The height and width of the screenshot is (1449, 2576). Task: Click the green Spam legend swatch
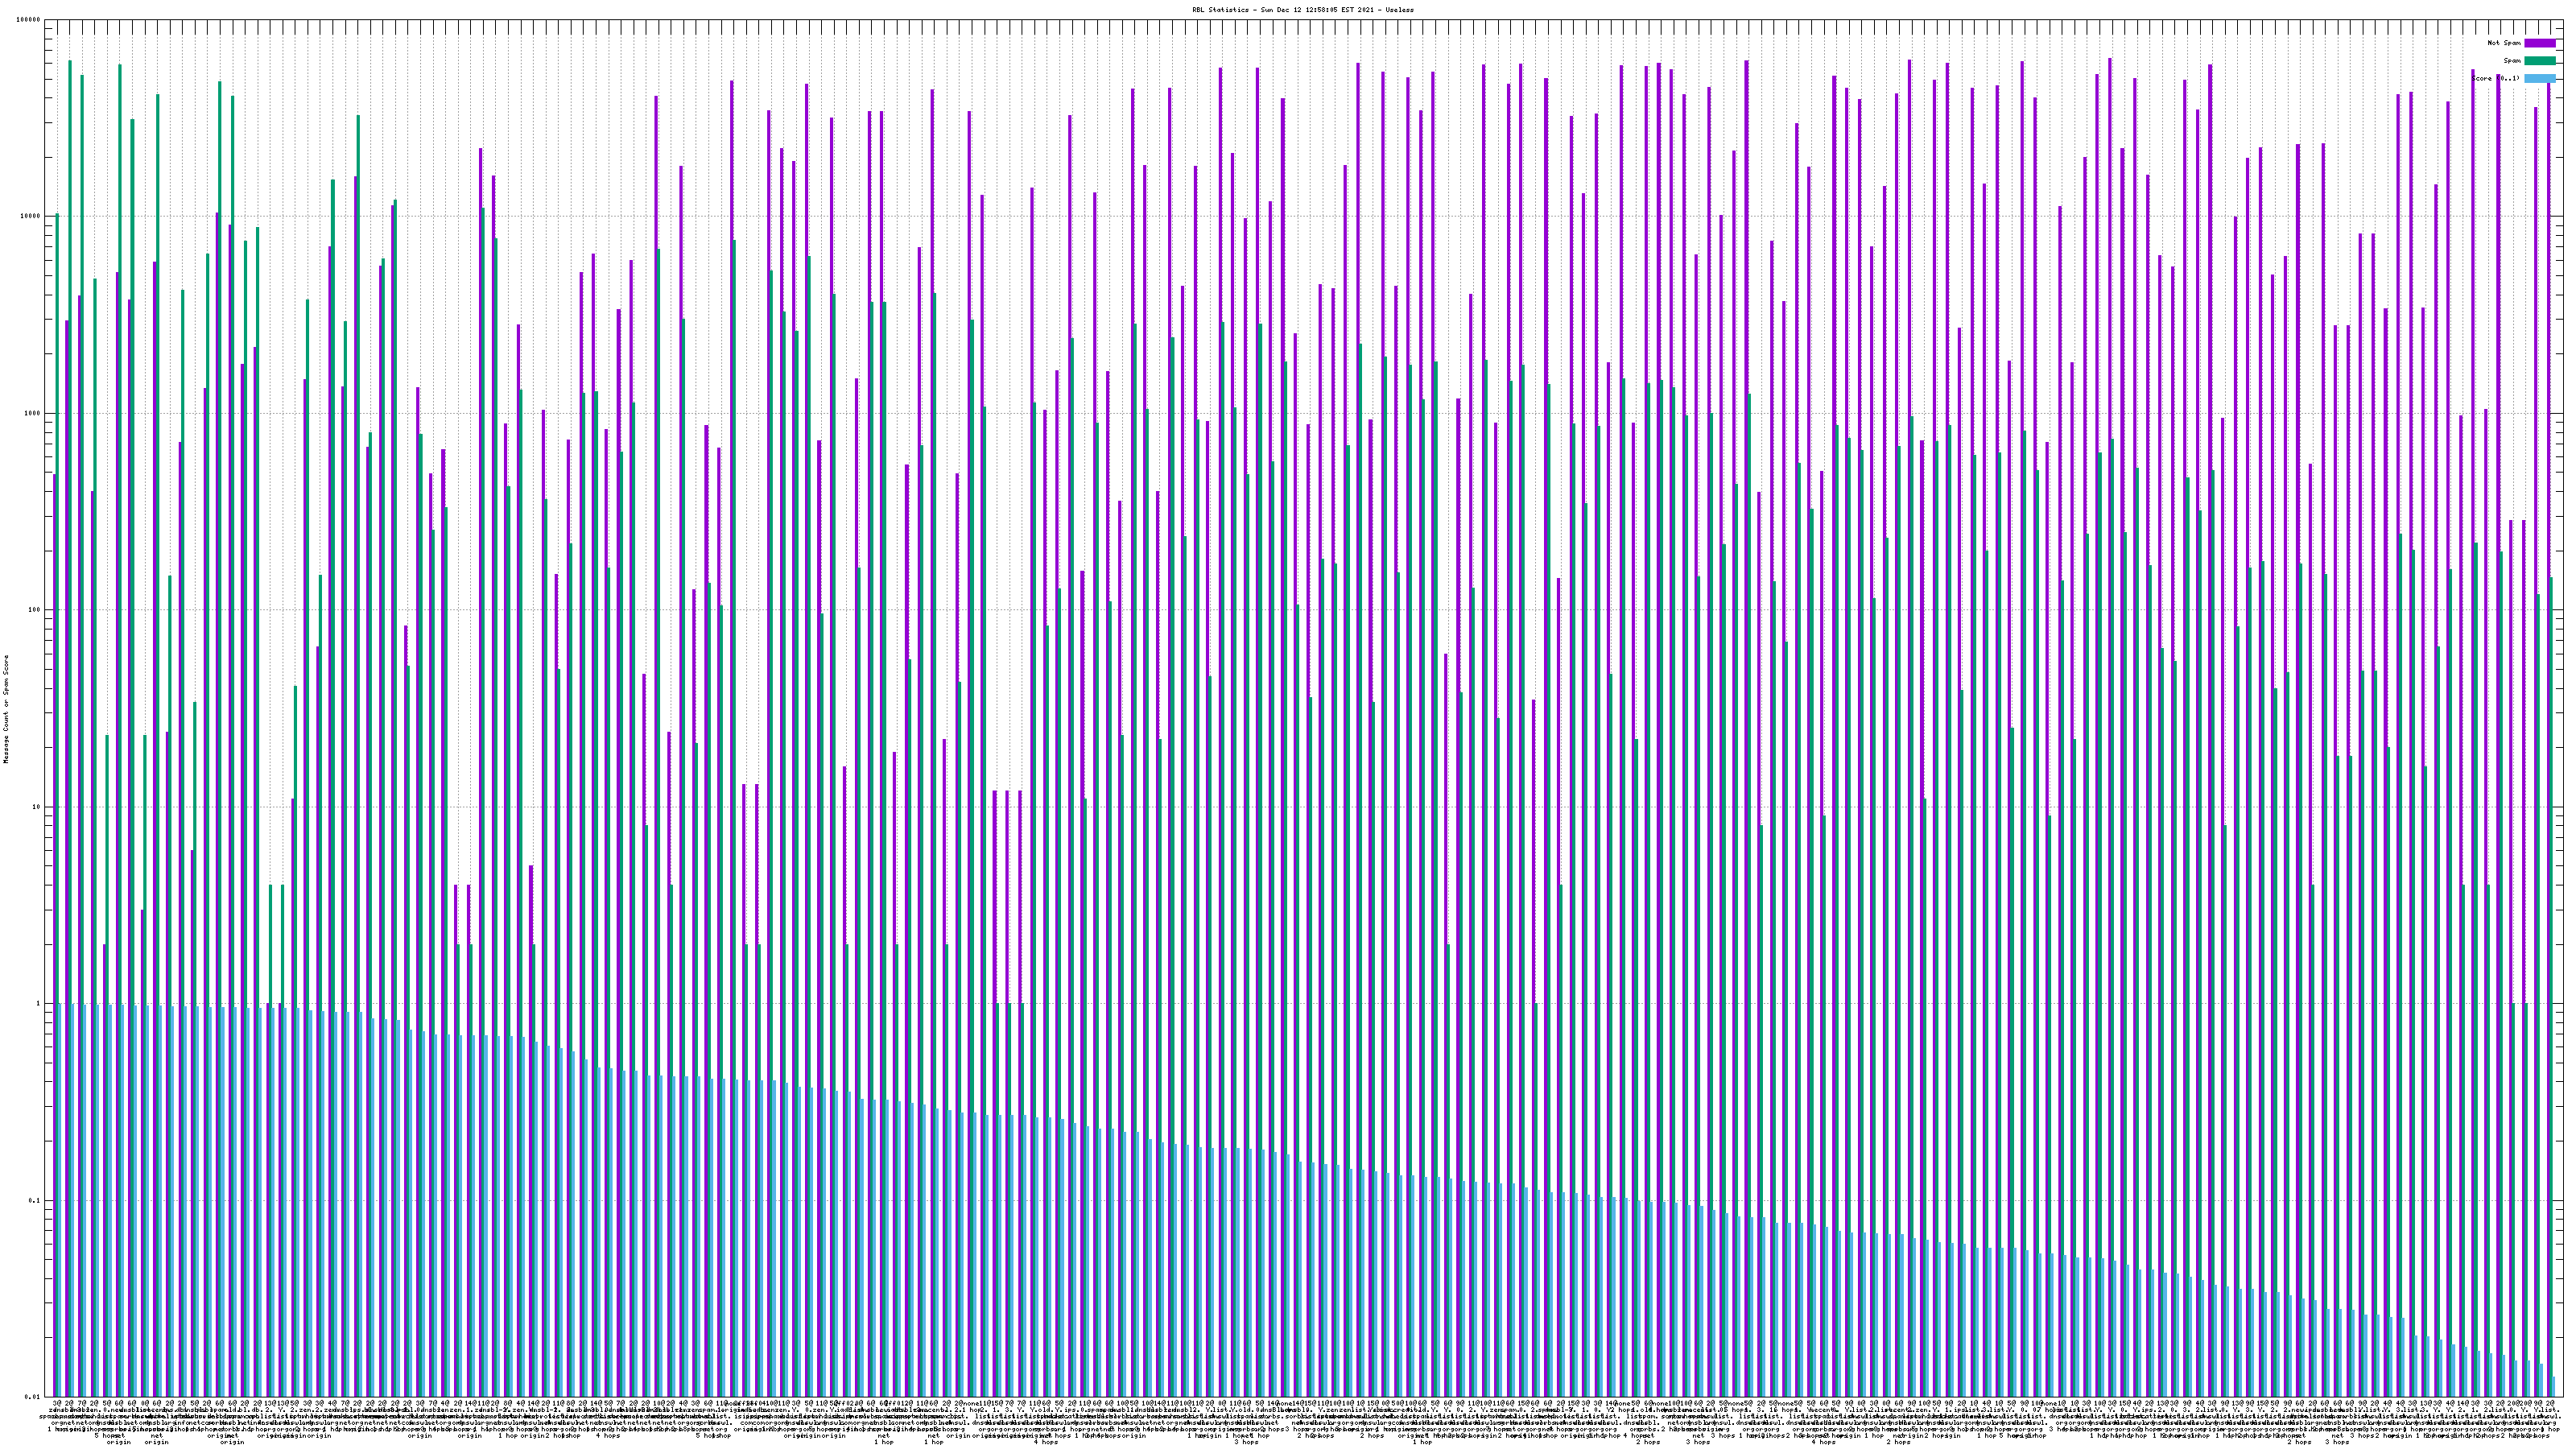click(2539, 61)
